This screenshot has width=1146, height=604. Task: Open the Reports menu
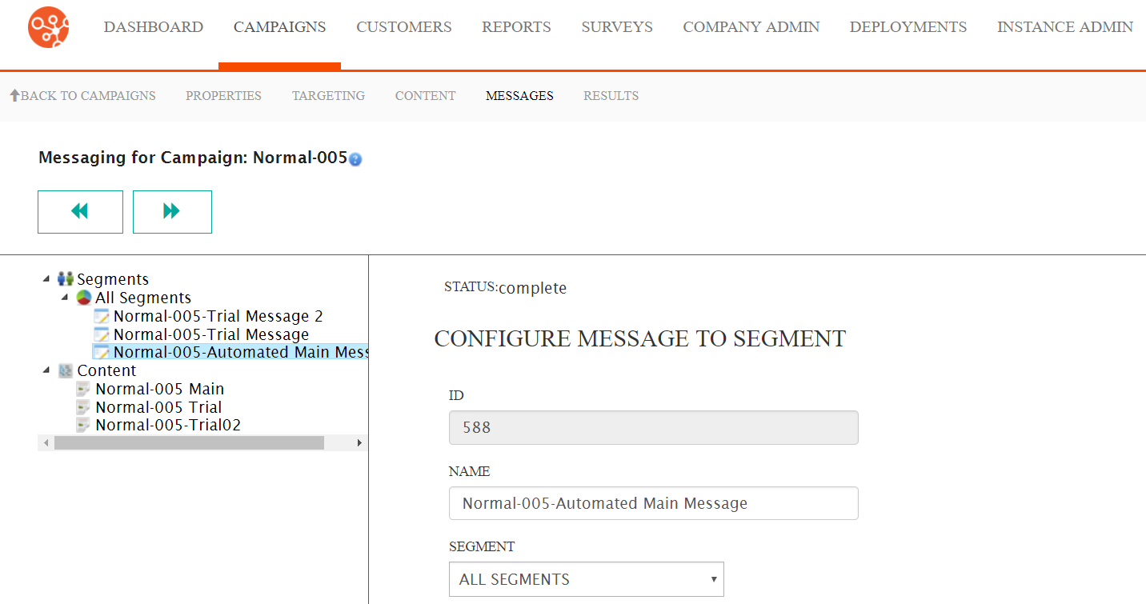tap(516, 27)
